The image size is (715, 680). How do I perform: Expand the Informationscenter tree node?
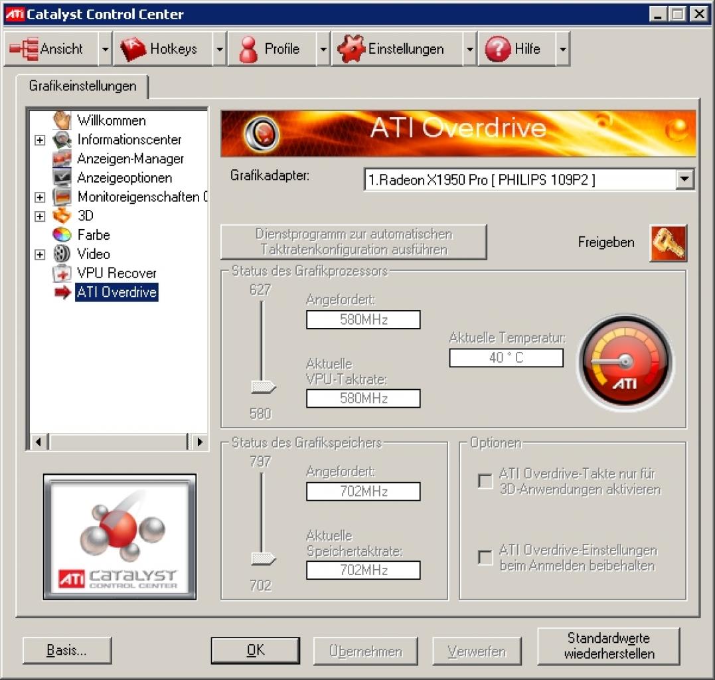(x=40, y=140)
